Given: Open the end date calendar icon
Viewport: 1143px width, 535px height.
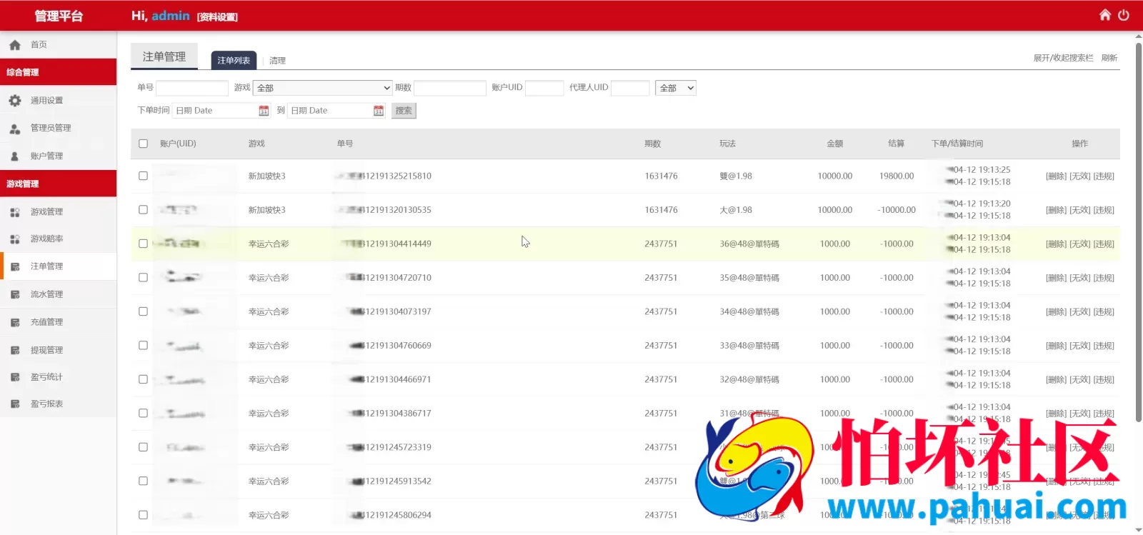Looking at the screenshot, I should tap(379, 111).
